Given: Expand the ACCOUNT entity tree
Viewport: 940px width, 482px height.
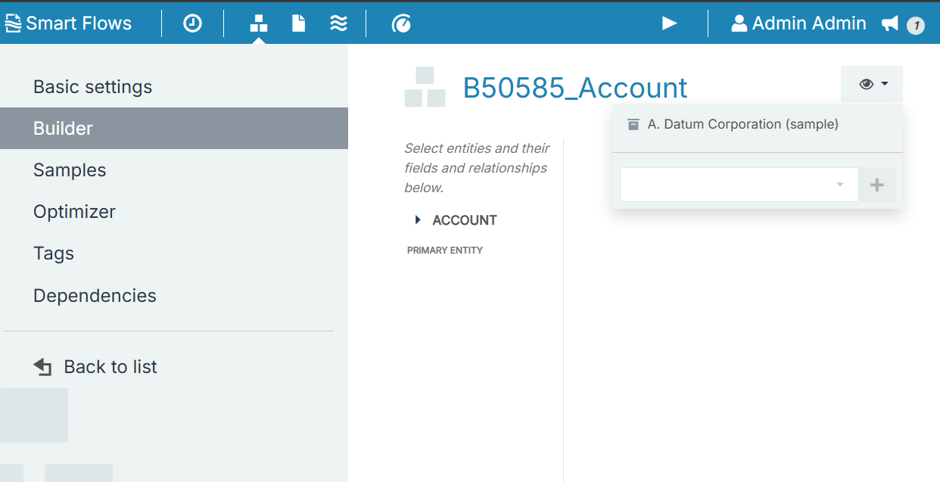Looking at the screenshot, I should point(418,220).
